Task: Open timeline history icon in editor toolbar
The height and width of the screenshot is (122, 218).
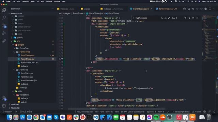Action: (x=184, y=9)
